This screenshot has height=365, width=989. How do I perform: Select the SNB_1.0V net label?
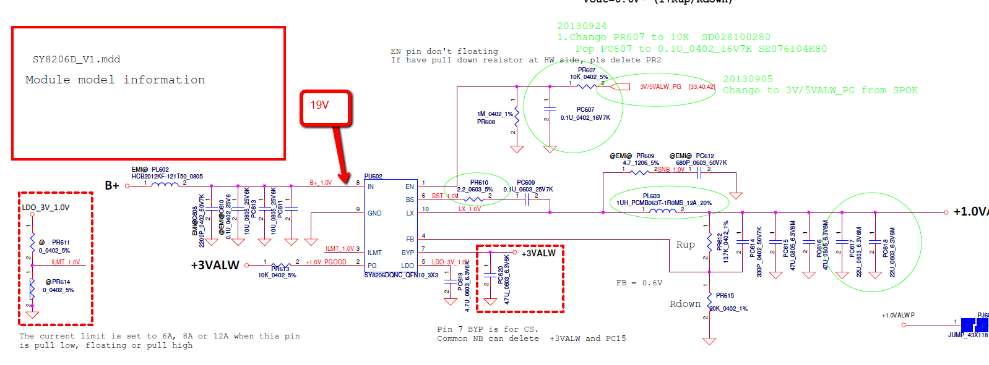pos(671,169)
